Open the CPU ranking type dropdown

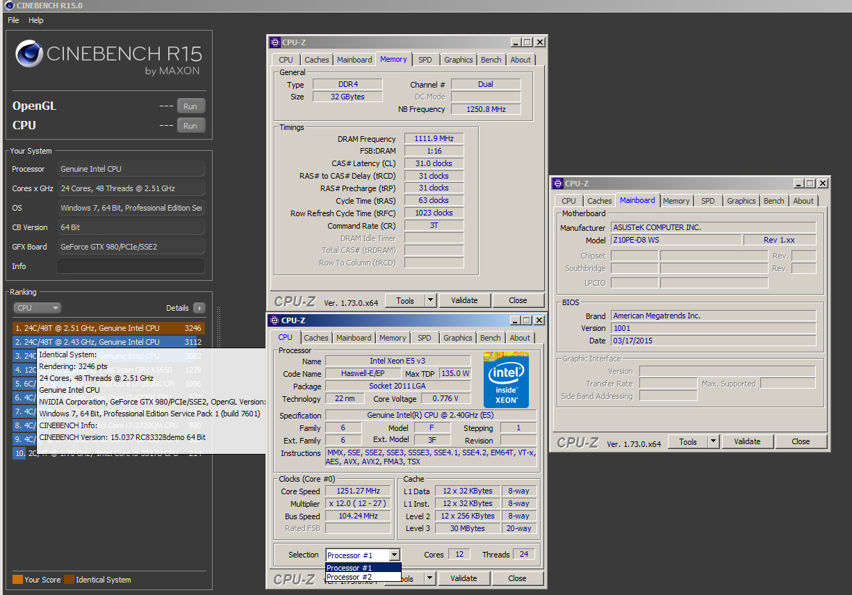[x=37, y=308]
